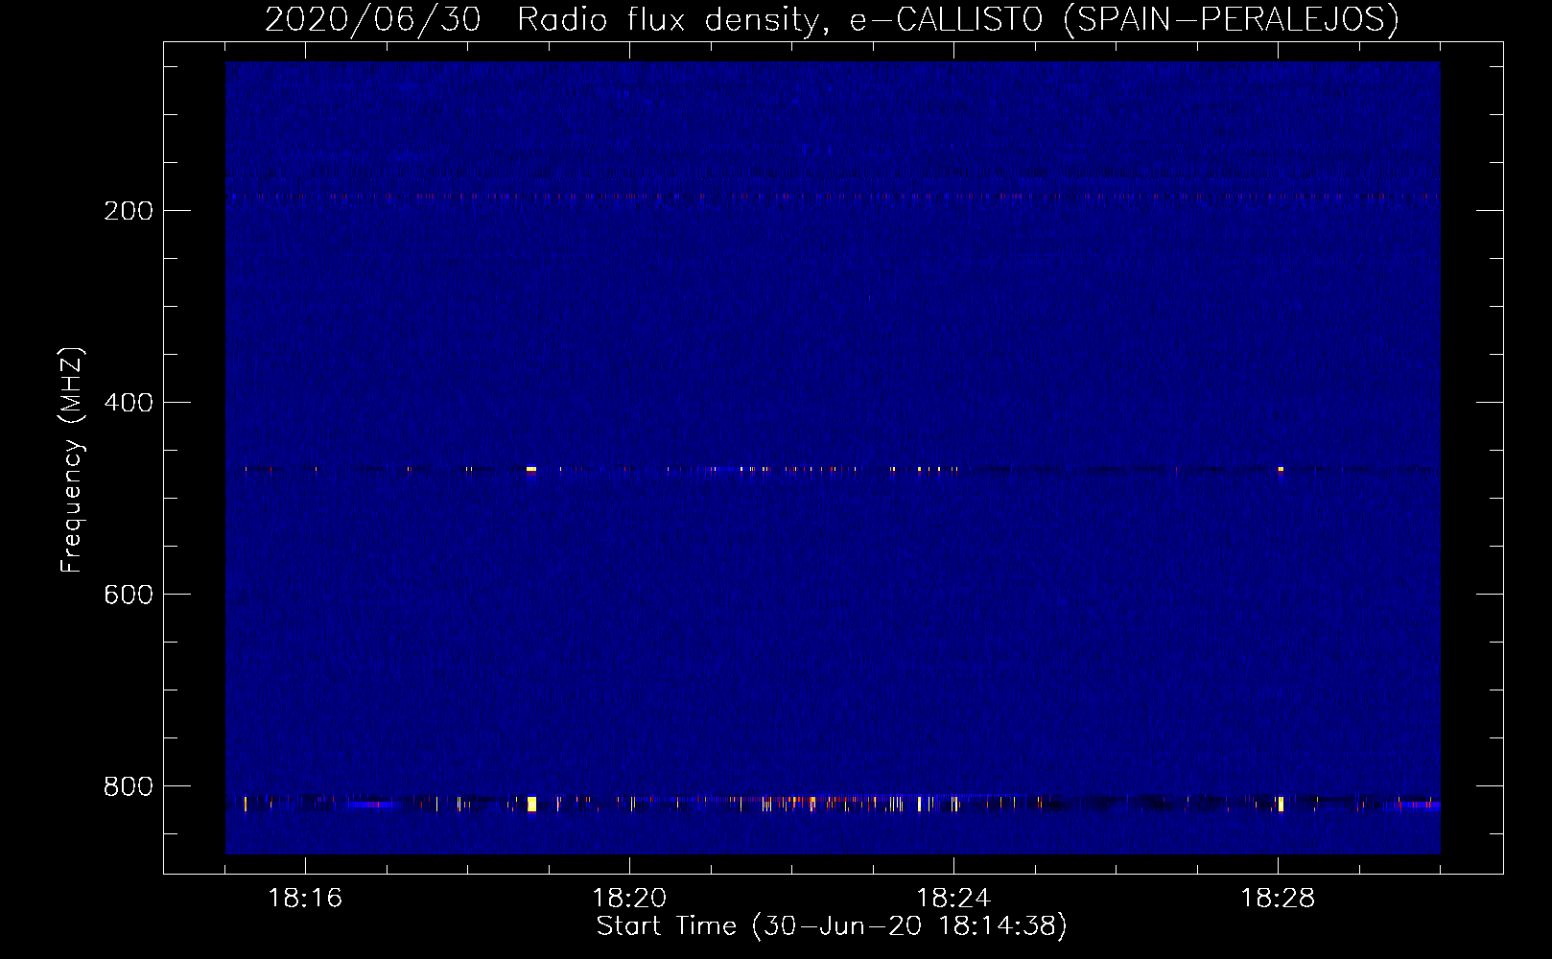This screenshot has height=959, width=1552.
Task: Click the 200 frequency tick label
Action: click(x=129, y=211)
